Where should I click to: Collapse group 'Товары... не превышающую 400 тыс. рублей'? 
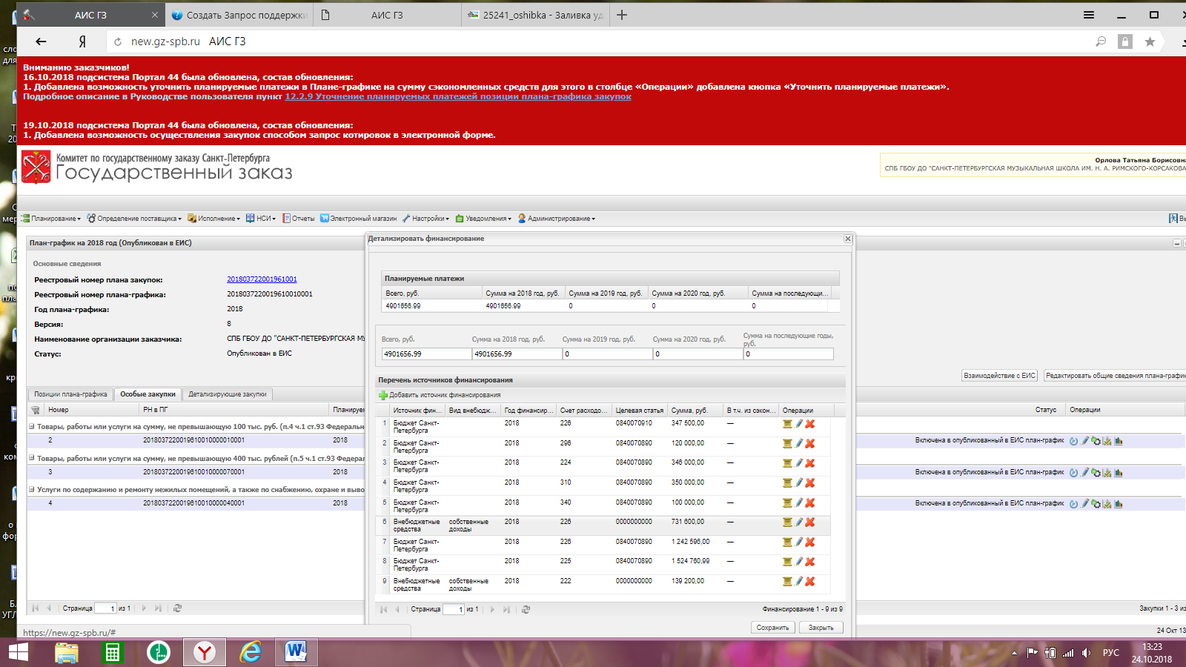click(32, 458)
